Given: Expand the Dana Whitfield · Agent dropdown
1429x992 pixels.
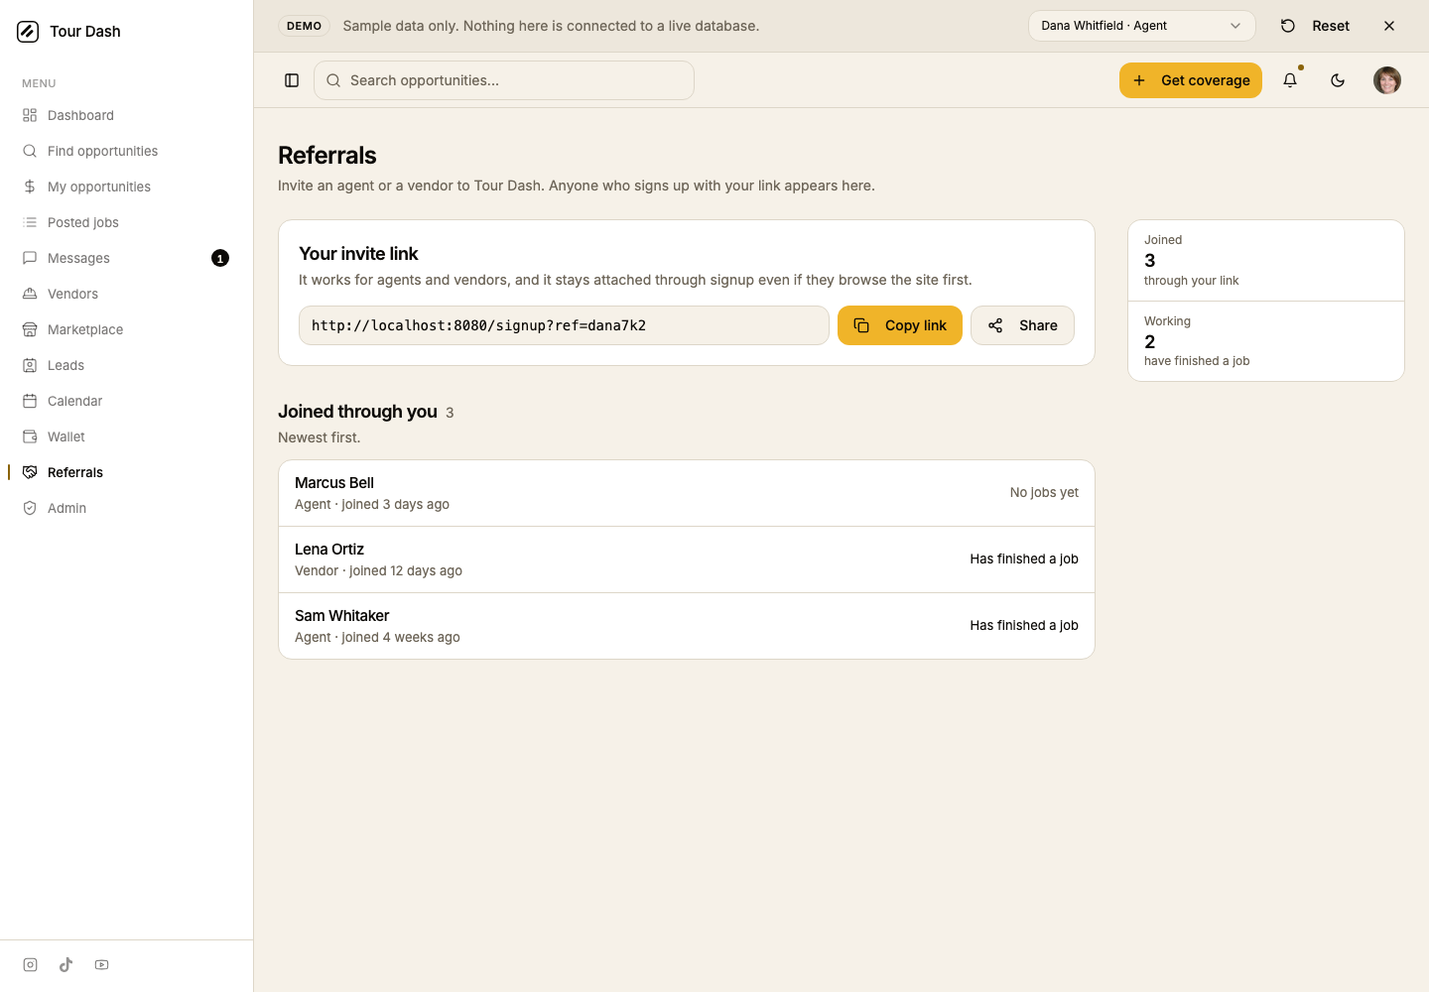Looking at the screenshot, I should coord(1142,26).
